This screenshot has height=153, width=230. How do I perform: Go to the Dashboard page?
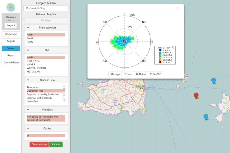11,34
